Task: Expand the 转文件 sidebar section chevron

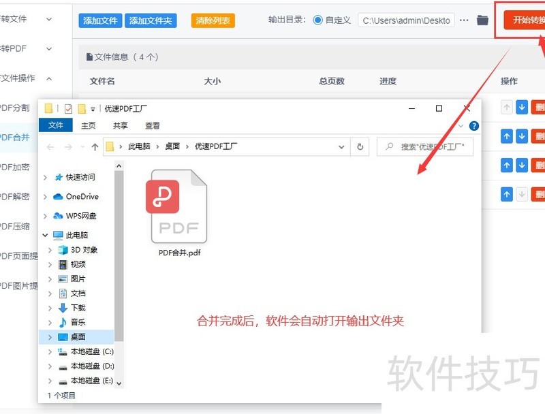Action: click(49, 19)
